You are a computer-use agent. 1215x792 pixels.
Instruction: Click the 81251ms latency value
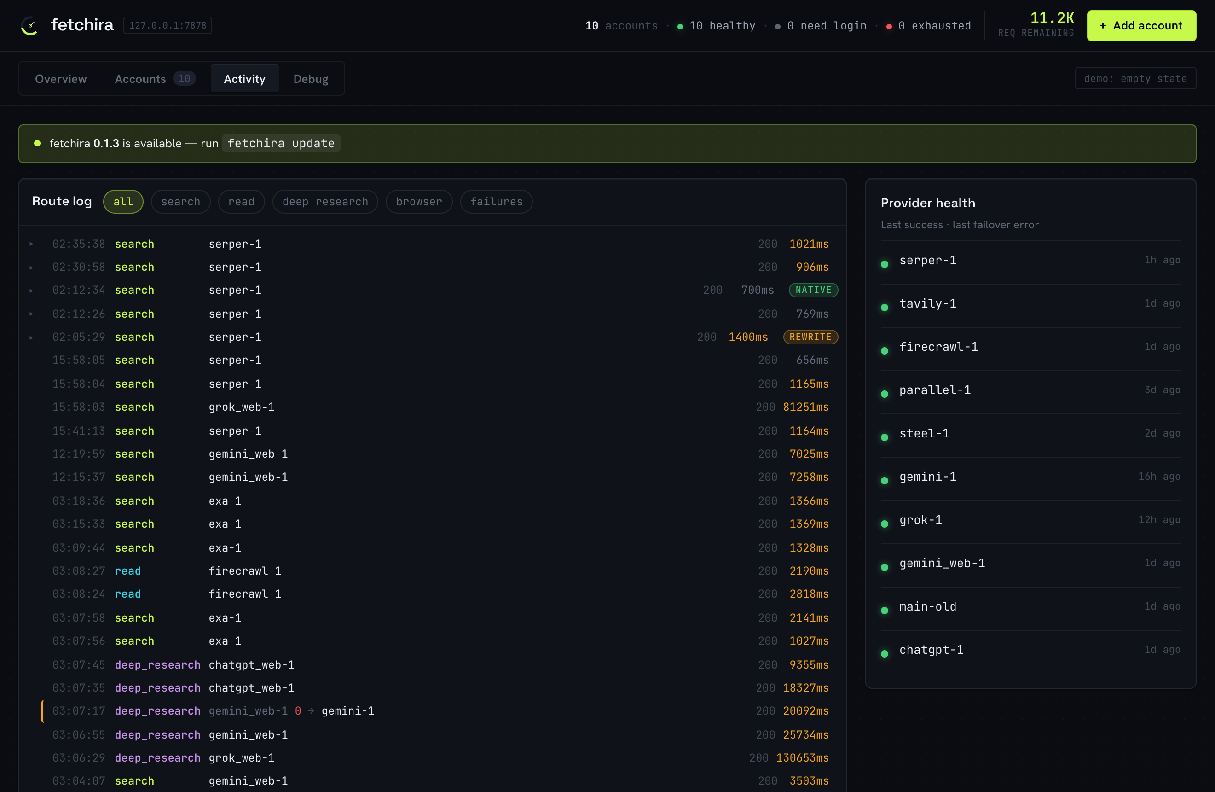pyautogui.click(x=805, y=407)
